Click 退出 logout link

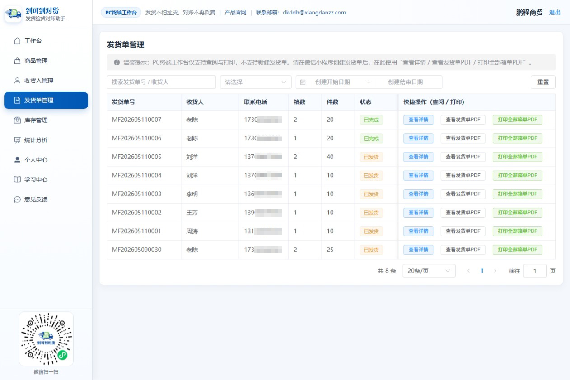(x=555, y=13)
